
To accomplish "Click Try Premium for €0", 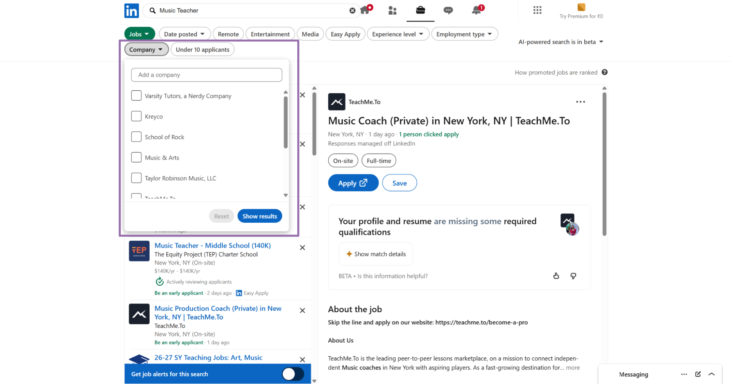I will click(581, 16).
